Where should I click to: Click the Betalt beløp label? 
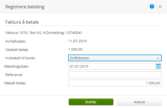point(15,83)
